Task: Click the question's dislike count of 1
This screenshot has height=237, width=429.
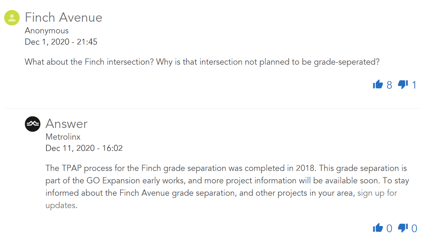Action: pos(414,85)
